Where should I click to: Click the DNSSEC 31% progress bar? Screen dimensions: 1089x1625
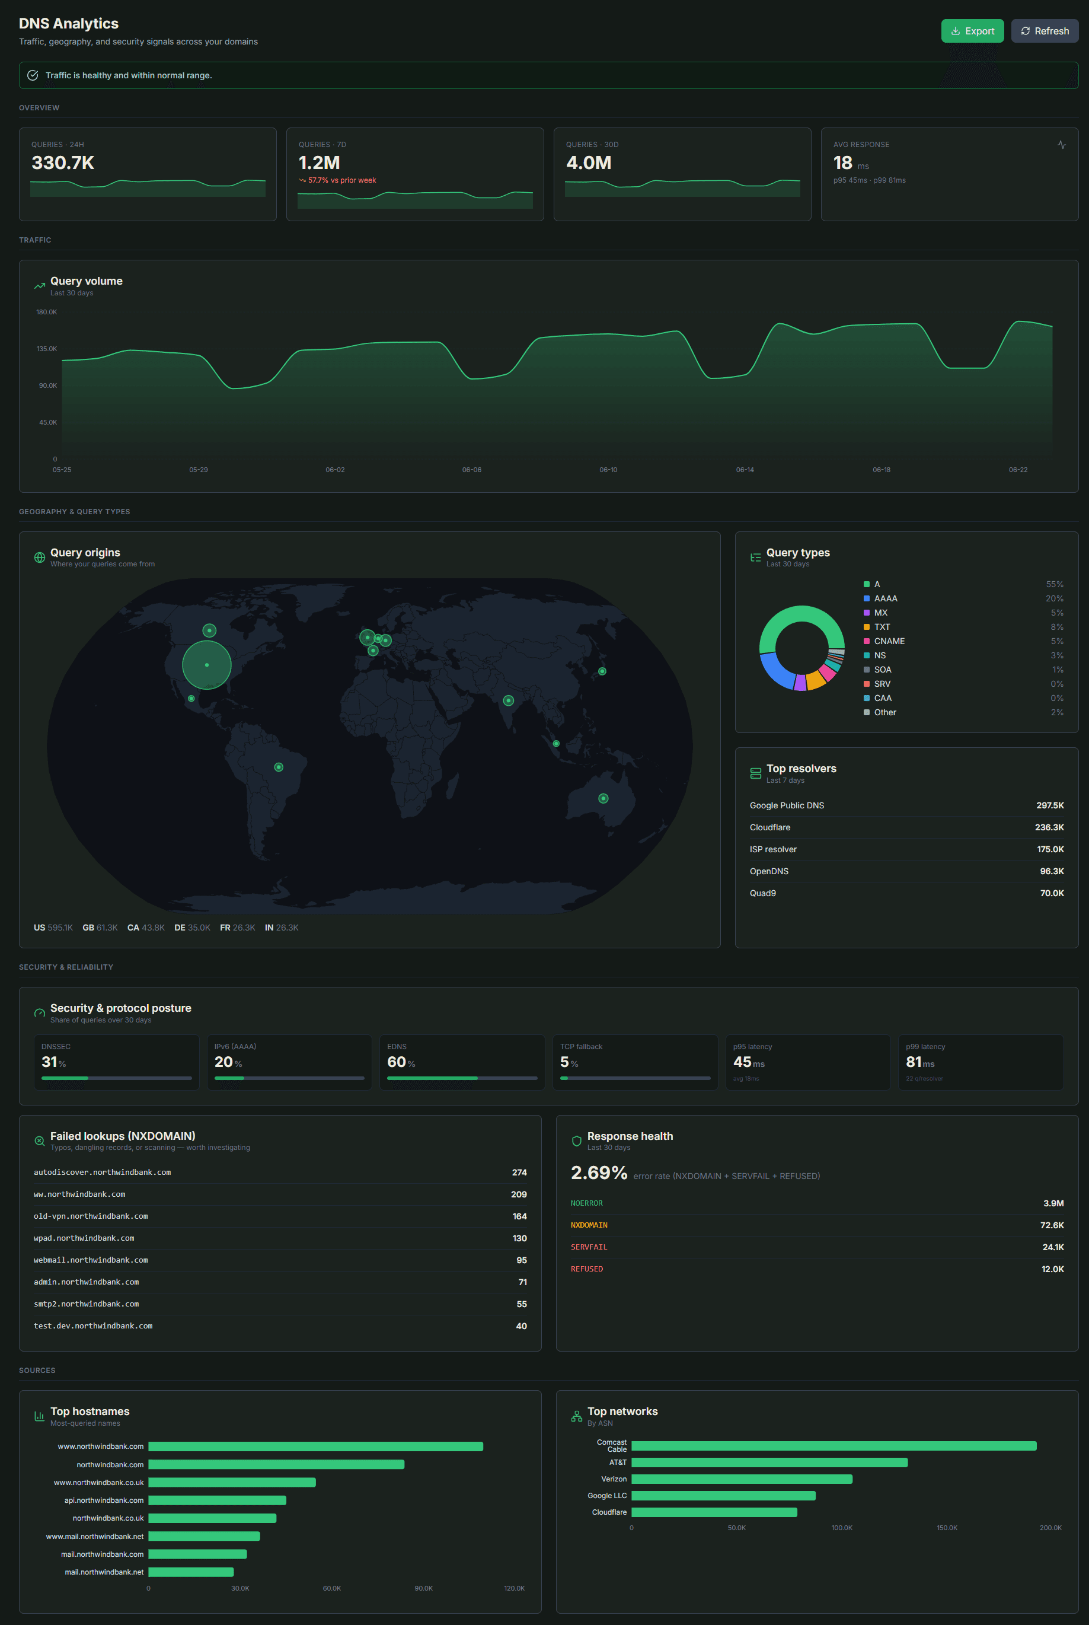pyautogui.click(x=117, y=1078)
